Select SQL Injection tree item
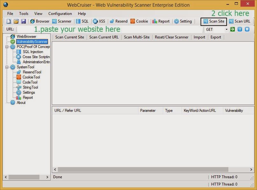 [x=33, y=52]
